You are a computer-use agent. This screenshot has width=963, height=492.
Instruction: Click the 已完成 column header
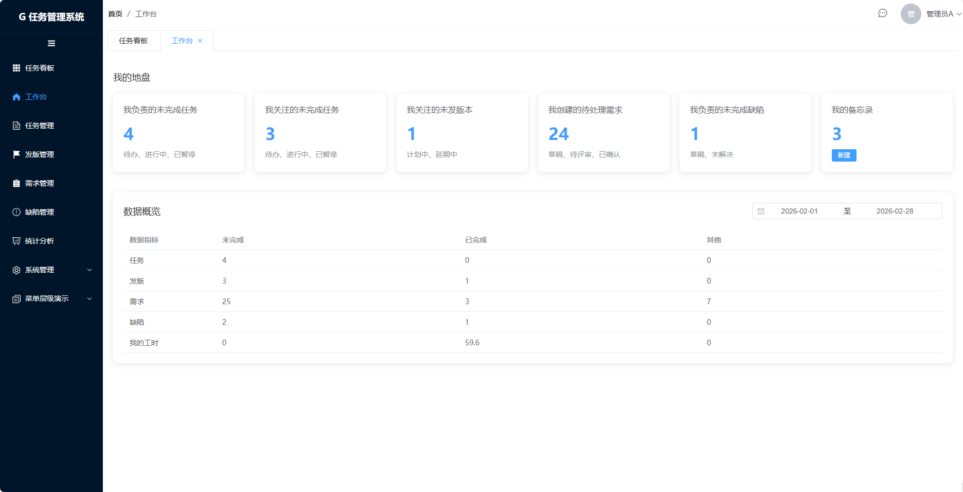click(x=476, y=240)
